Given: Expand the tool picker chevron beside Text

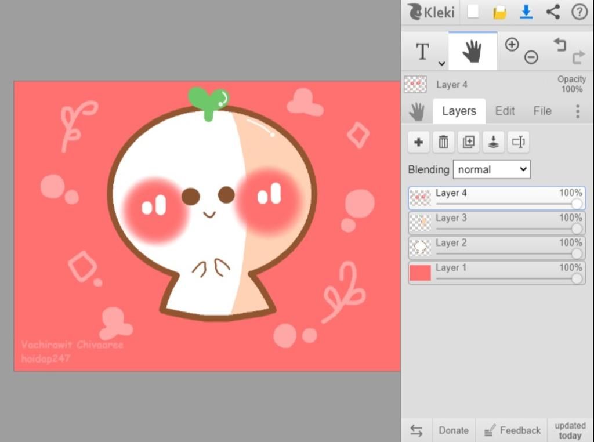Looking at the screenshot, I should tap(441, 63).
